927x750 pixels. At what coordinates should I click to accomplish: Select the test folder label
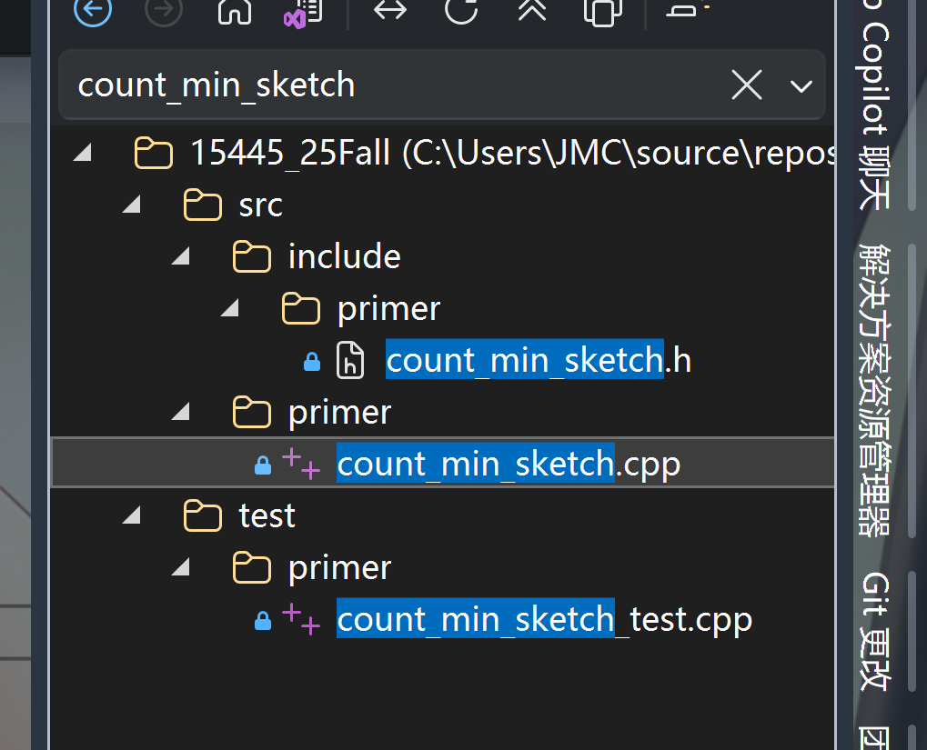pos(267,516)
